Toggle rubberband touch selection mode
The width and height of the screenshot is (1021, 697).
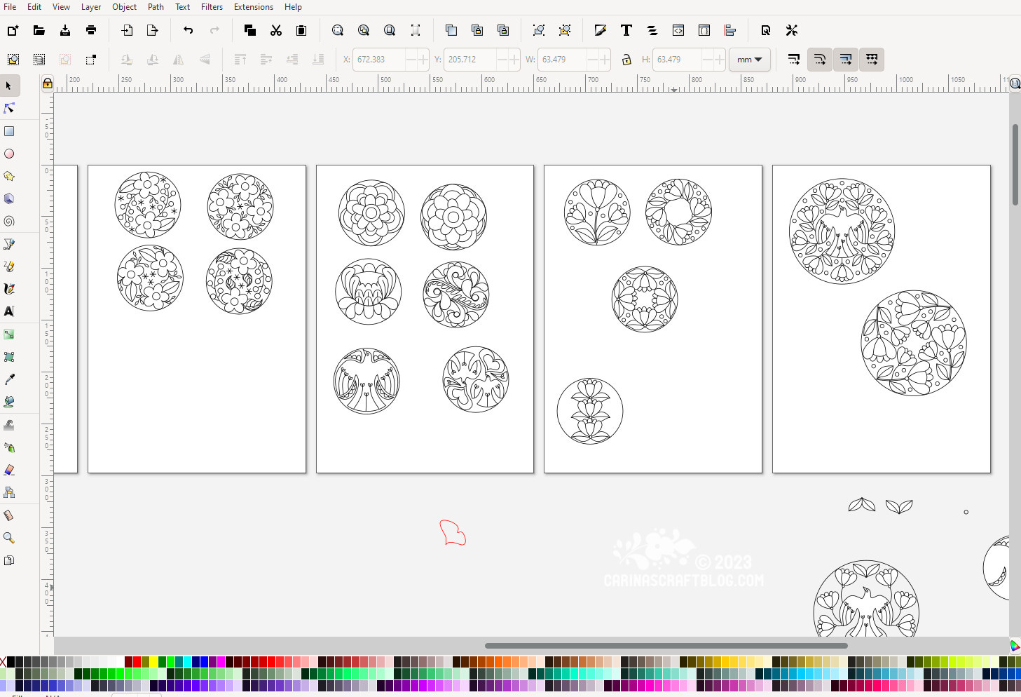point(91,60)
